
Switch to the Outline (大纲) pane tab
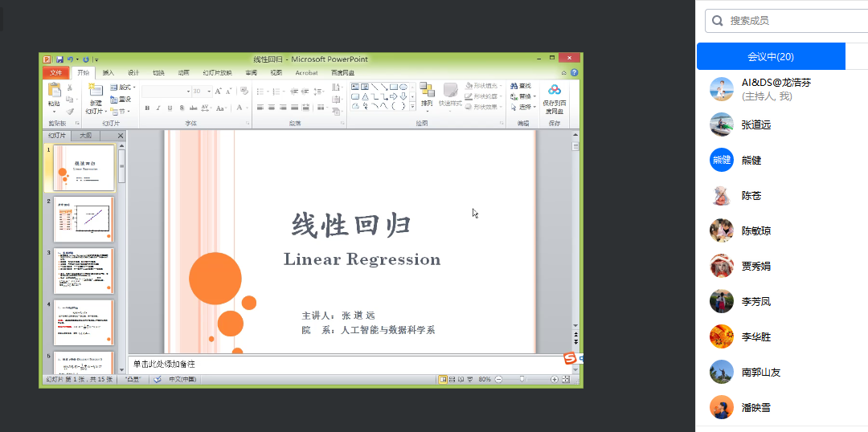tap(85, 136)
